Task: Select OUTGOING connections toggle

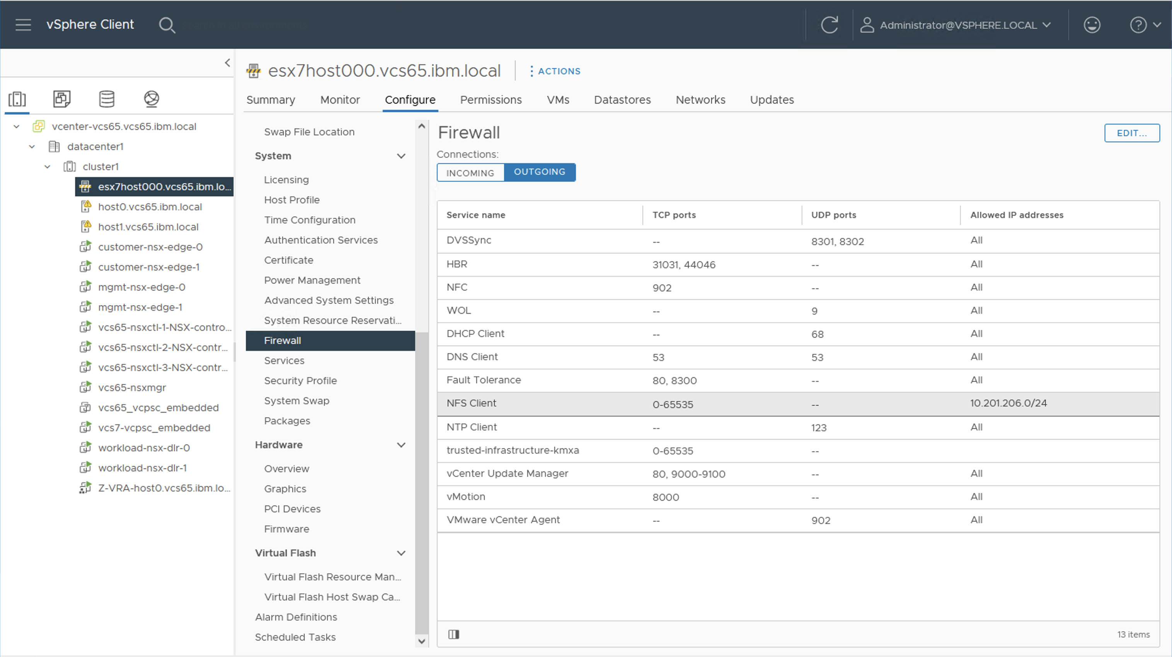Action: coord(539,172)
